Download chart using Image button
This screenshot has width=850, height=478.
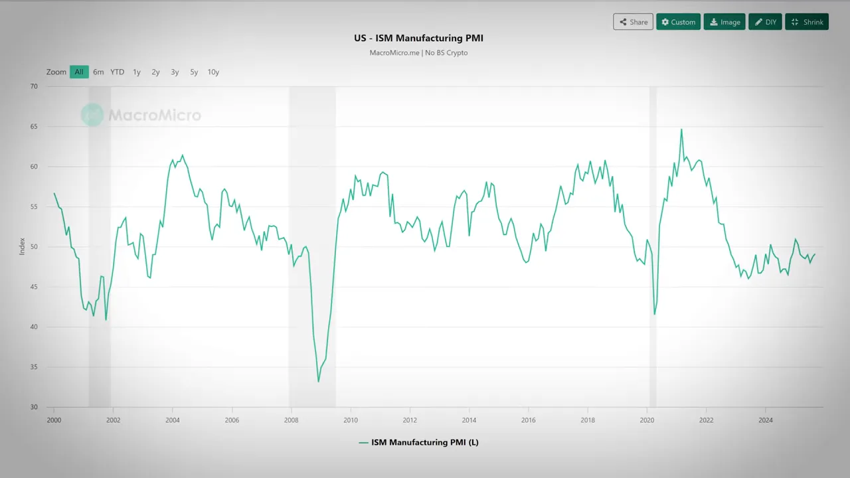point(724,22)
